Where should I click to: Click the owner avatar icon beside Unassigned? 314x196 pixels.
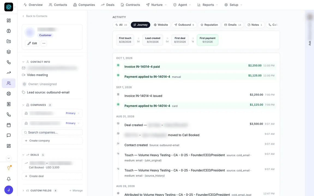pos(24,84)
